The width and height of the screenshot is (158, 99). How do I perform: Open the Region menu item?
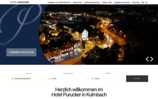[136, 3]
